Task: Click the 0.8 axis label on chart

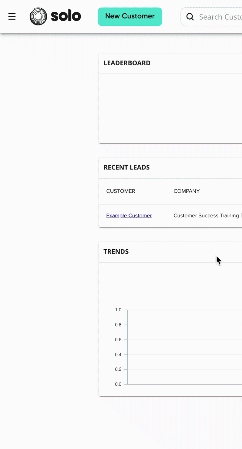Action: click(x=118, y=325)
